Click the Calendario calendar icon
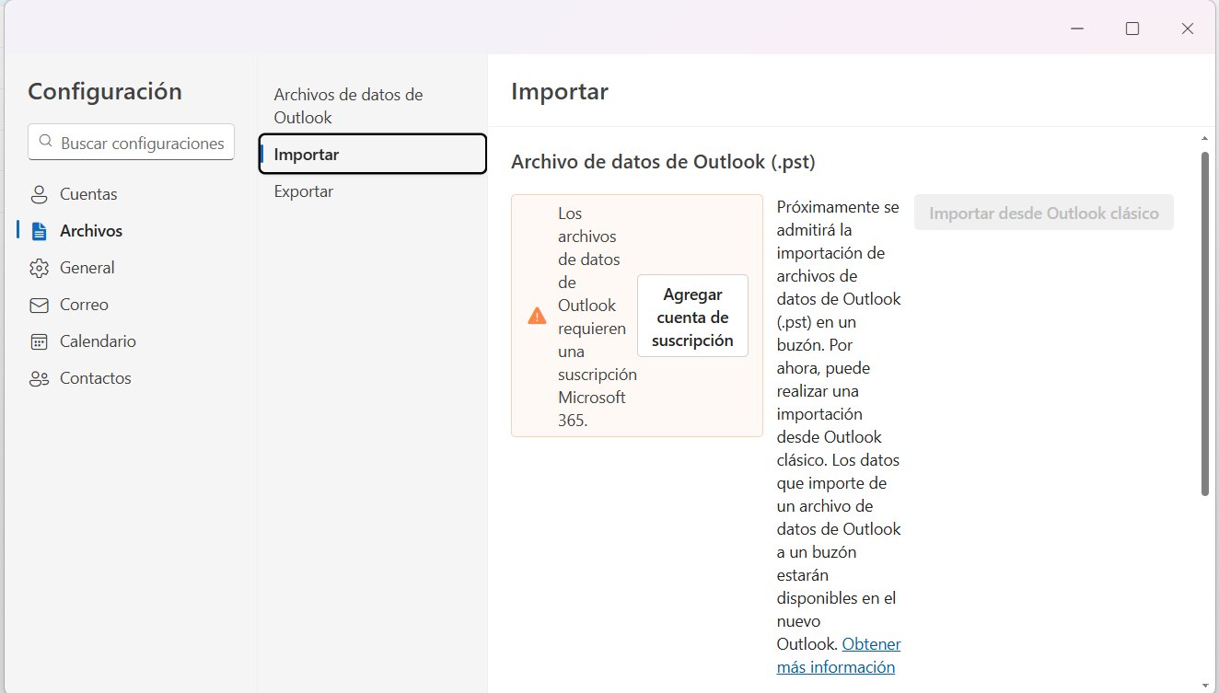This screenshot has width=1219, height=693. [39, 341]
